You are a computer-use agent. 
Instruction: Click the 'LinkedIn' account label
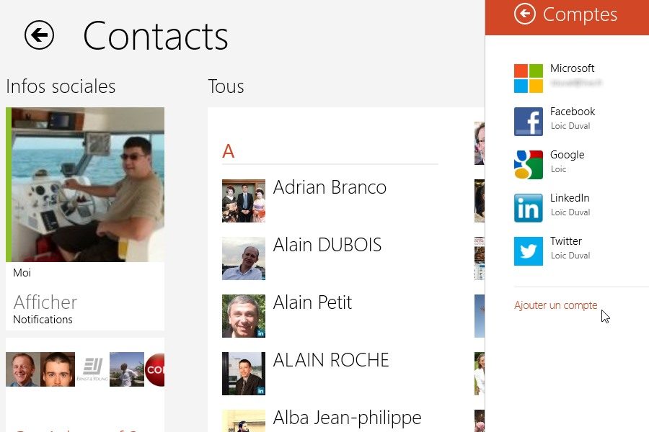pos(570,198)
